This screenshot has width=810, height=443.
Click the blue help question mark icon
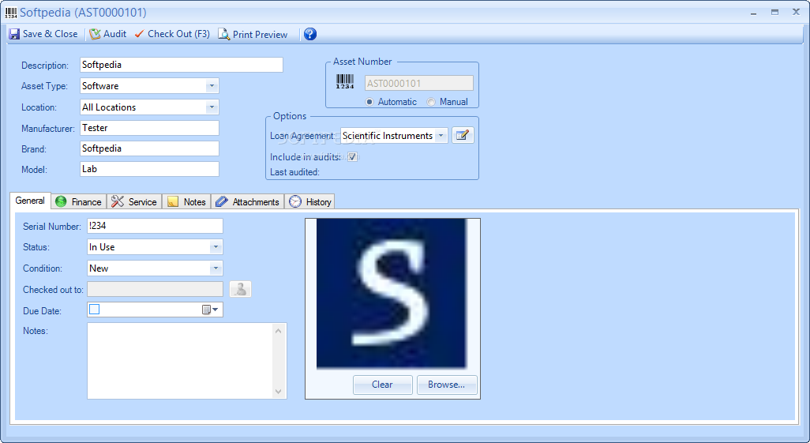310,34
